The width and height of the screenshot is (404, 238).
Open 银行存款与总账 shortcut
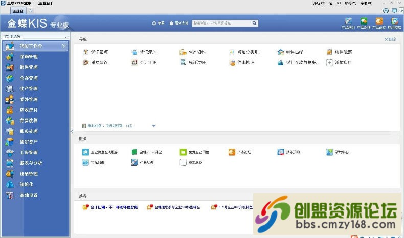[299, 62]
